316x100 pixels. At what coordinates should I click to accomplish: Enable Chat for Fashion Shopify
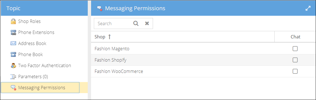click(295, 60)
